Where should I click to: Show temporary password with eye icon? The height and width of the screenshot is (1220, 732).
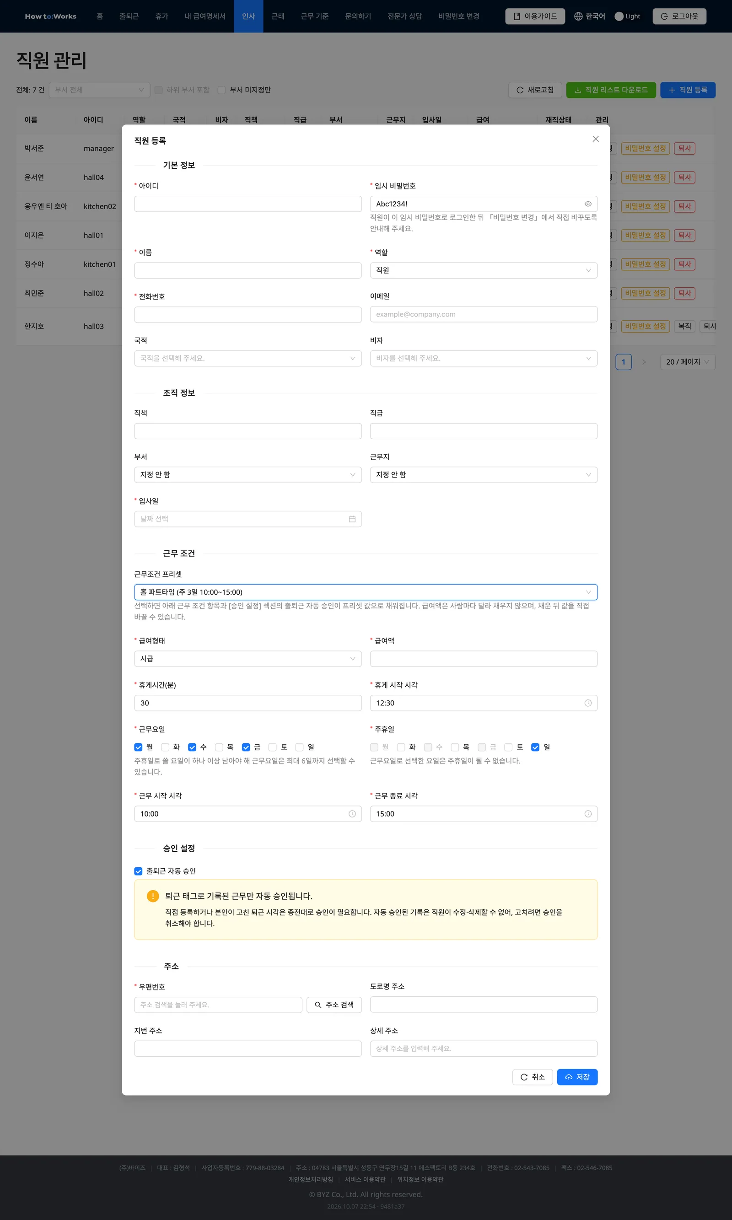[588, 204]
